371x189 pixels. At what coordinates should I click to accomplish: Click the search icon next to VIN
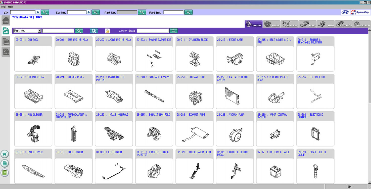point(45,12)
